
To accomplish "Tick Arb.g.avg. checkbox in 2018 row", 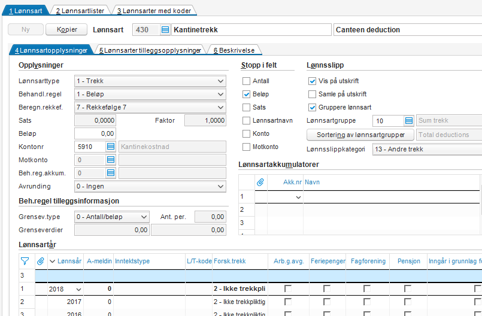I will 288,288.
